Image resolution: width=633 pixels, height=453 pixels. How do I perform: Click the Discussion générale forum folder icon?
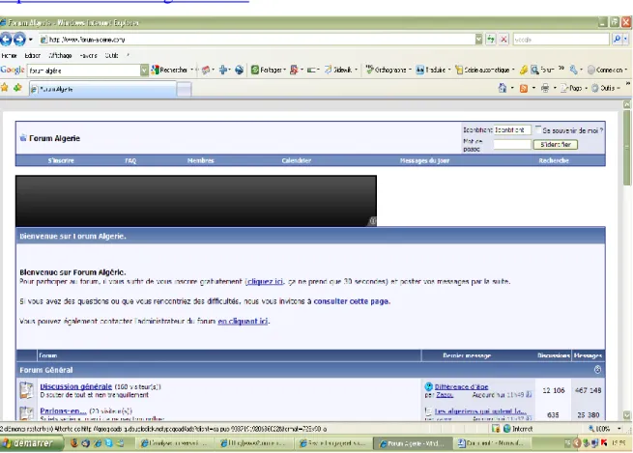click(27, 390)
